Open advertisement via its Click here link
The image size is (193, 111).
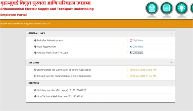(138, 41)
